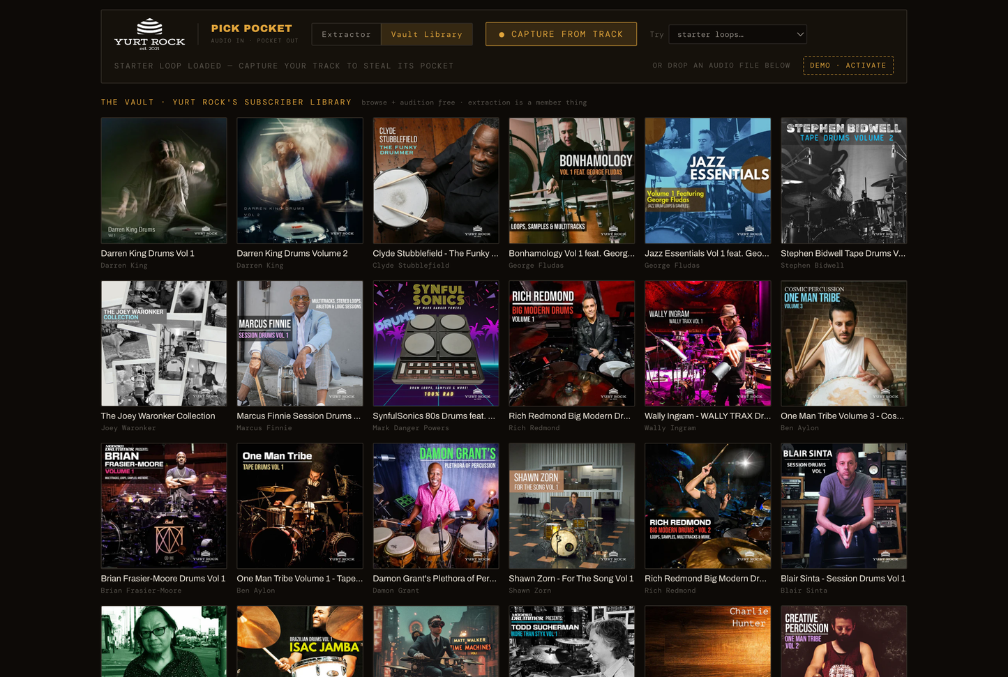Click the "Jazz Essentials Vol 1 feat. Geo..." title
Image resolution: width=1008 pixels, height=677 pixels.
707,254
